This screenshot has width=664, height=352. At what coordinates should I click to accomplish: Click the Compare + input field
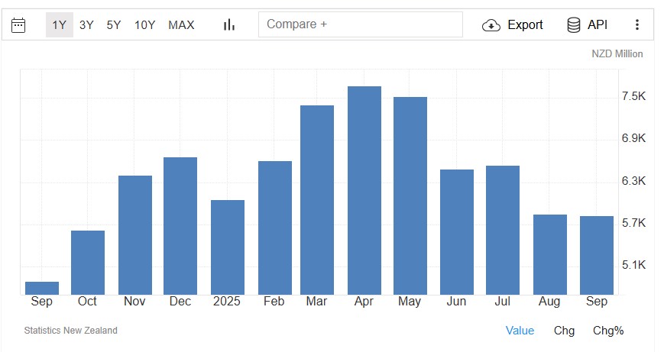(x=360, y=24)
